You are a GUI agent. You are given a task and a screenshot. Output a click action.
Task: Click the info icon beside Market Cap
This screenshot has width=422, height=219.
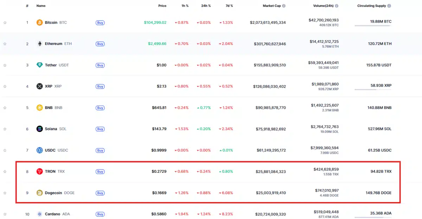click(284, 6)
